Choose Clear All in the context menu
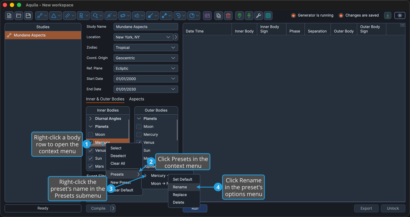This screenshot has width=410, height=217. pos(124,163)
